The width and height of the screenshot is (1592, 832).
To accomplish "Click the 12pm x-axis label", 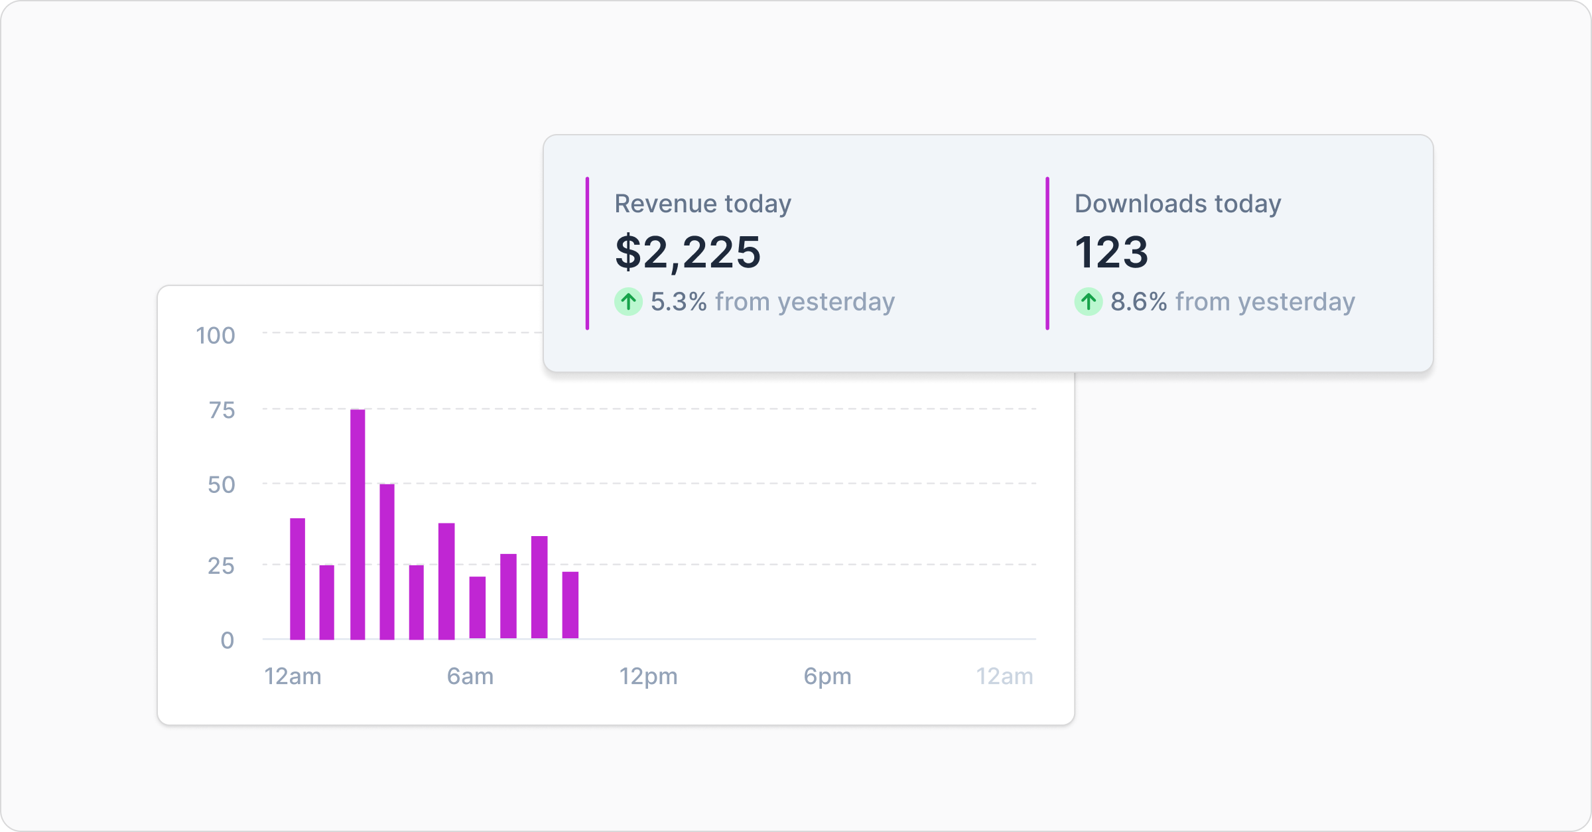I will [648, 677].
